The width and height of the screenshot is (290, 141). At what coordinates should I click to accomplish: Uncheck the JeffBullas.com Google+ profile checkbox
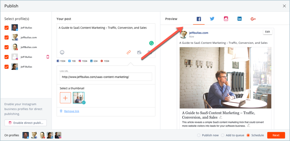pyautogui.click(x=6, y=47)
